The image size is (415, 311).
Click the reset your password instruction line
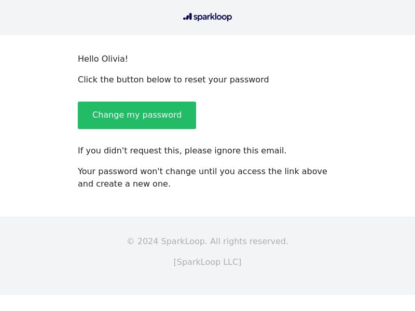(x=173, y=80)
